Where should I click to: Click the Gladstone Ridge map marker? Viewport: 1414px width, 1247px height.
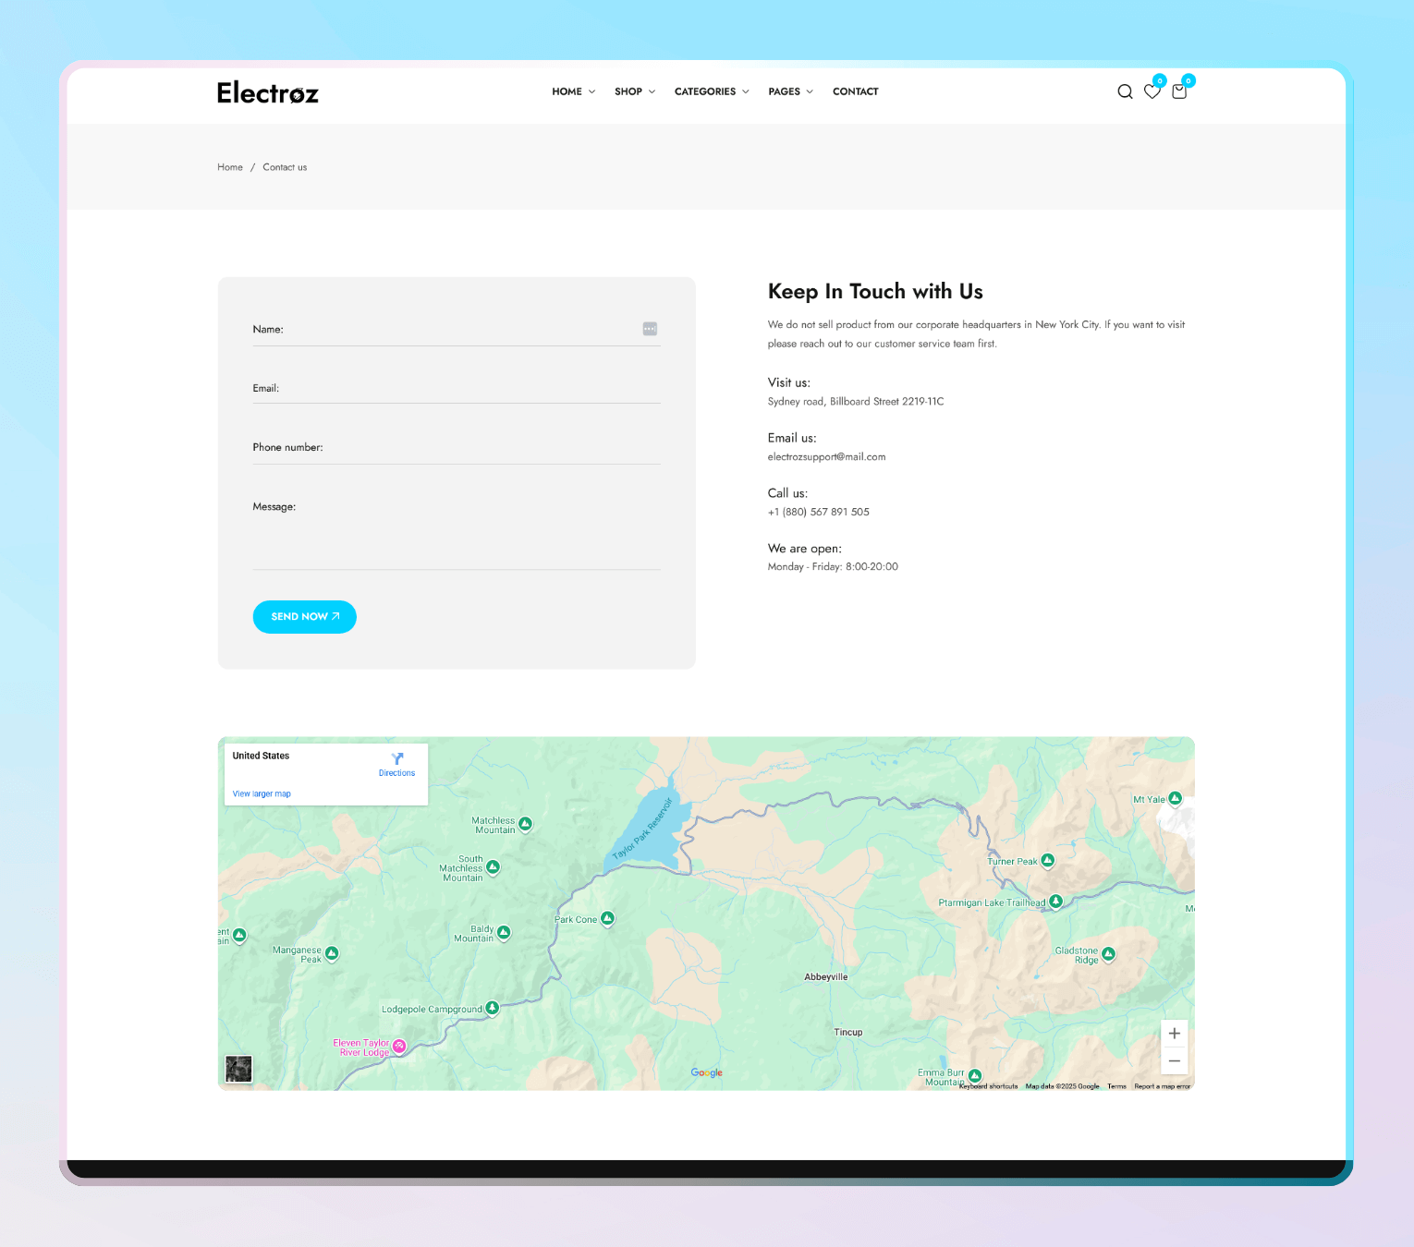(1108, 953)
